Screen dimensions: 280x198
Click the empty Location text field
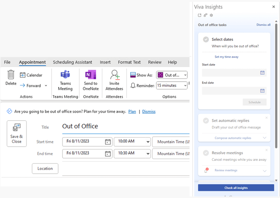pyautogui.click(x=126, y=169)
